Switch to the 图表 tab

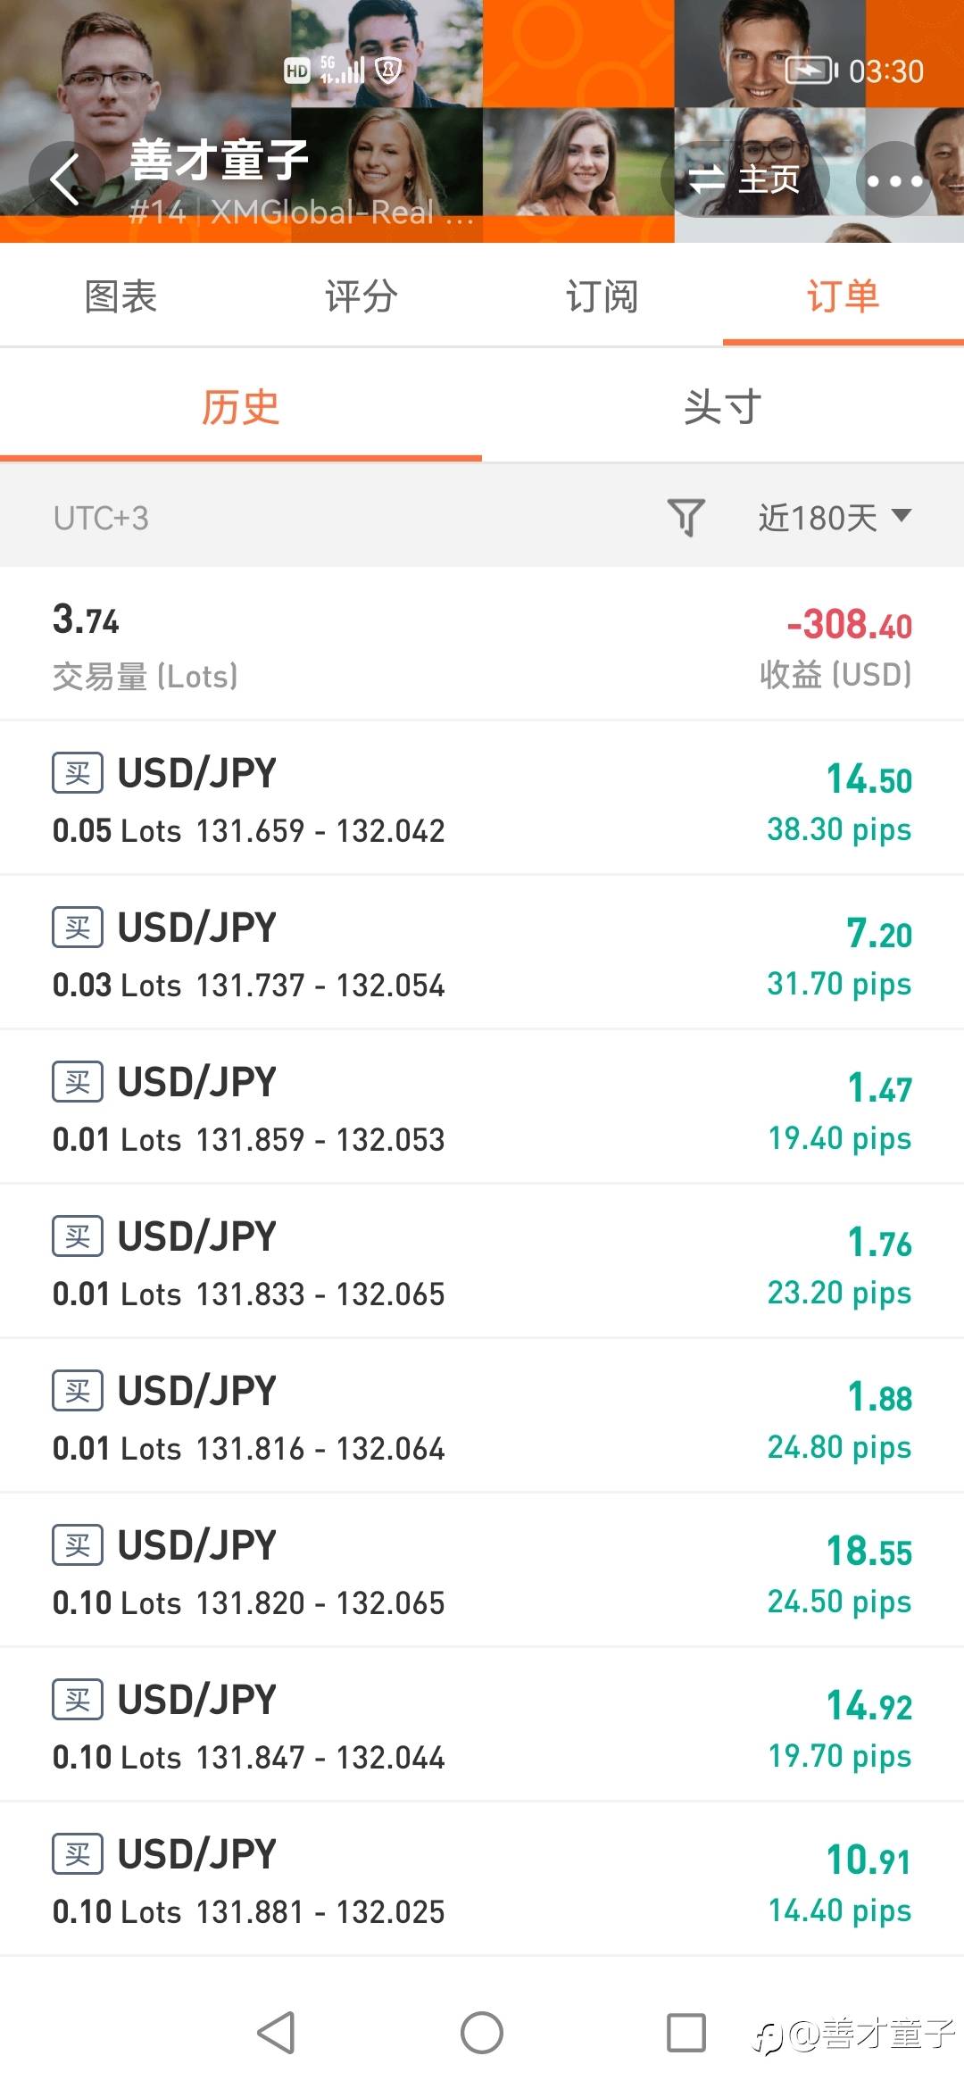pyautogui.click(x=120, y=296)
